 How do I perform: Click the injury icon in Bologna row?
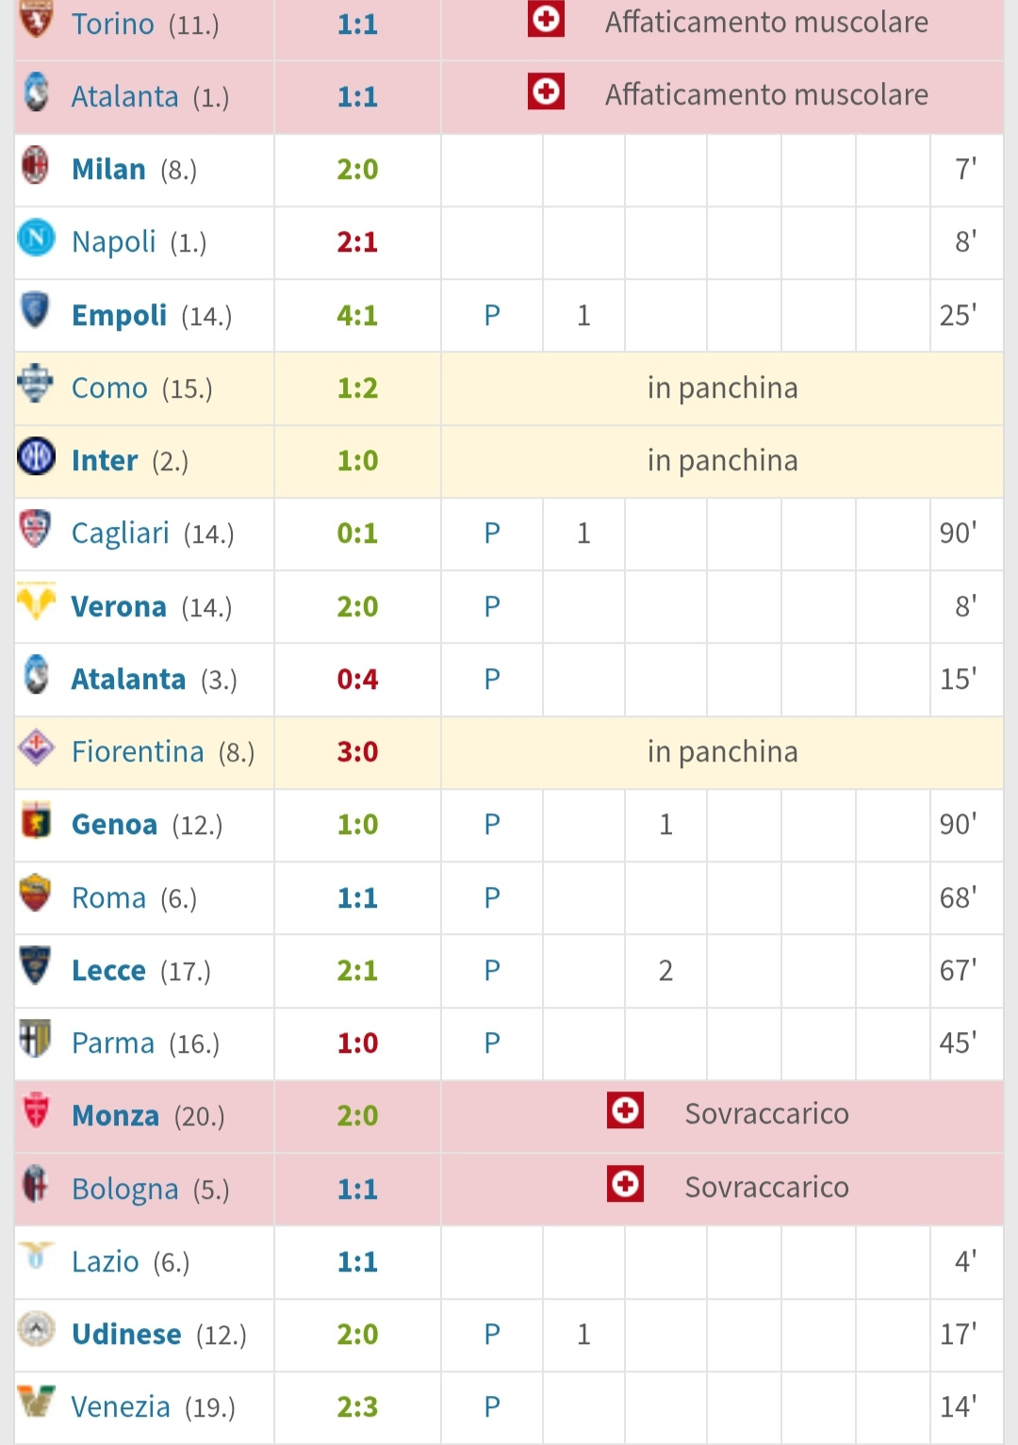click(625, 1184)
